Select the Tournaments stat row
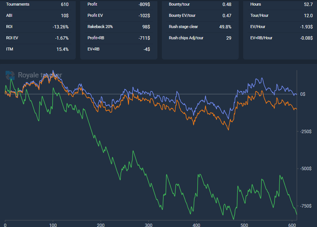This screenshot has height=227, width=317. click(x=37, y=5)
